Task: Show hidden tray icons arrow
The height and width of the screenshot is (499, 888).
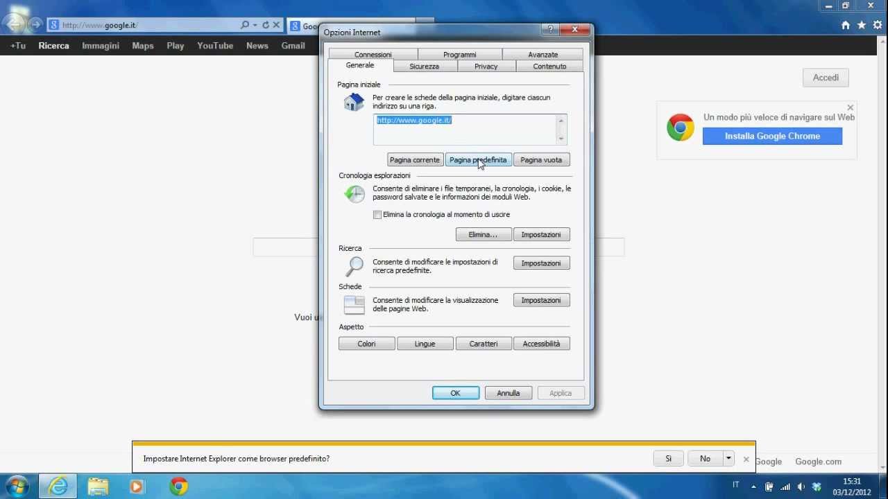Action: point(754,487)
